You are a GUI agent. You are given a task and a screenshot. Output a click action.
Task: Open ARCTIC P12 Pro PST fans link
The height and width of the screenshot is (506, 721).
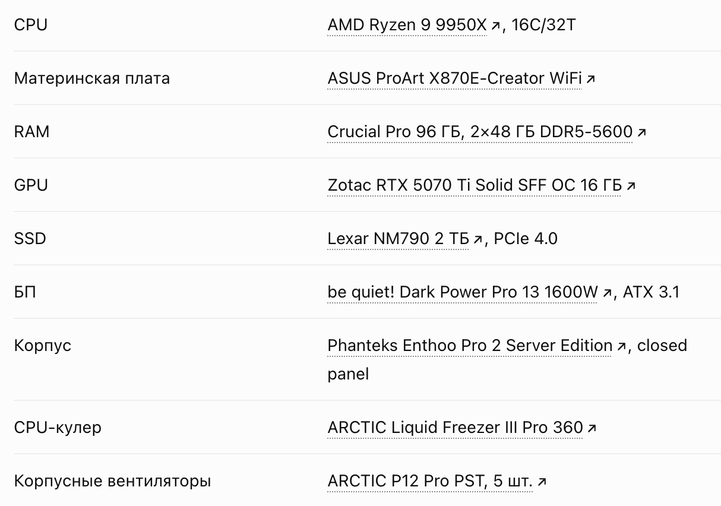(430, 482)
